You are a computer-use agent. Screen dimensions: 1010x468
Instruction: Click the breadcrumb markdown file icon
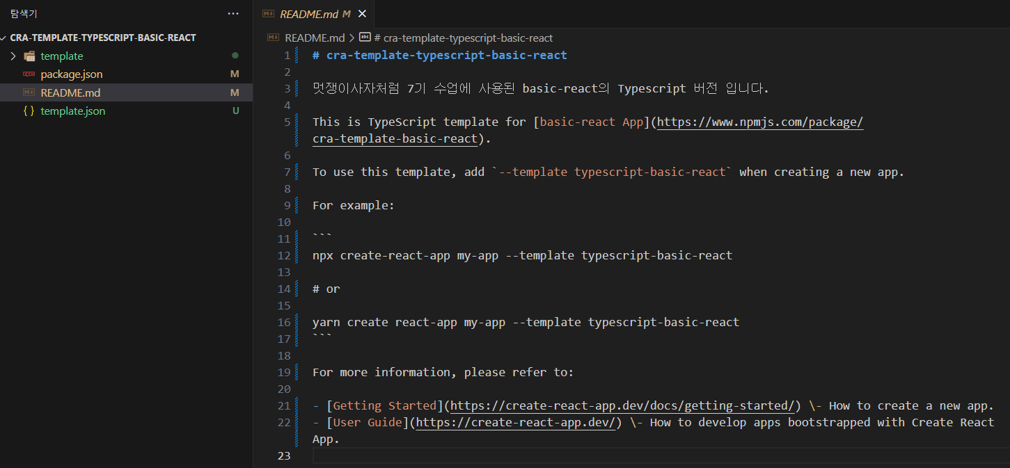274,38
